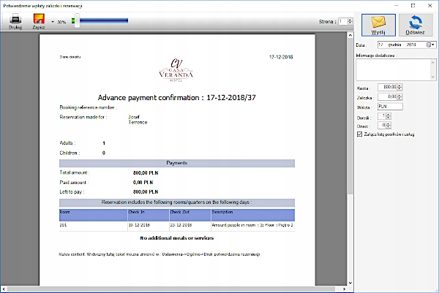Click the Kwota amount spinner arrows
The width and height of the screenshot is (439, 293).
pos(401,86)
